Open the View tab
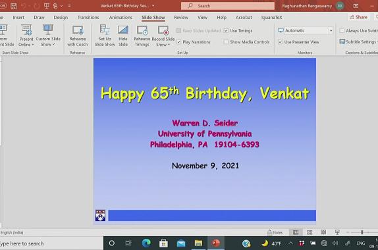378x250 pixels. click(203, 17)
